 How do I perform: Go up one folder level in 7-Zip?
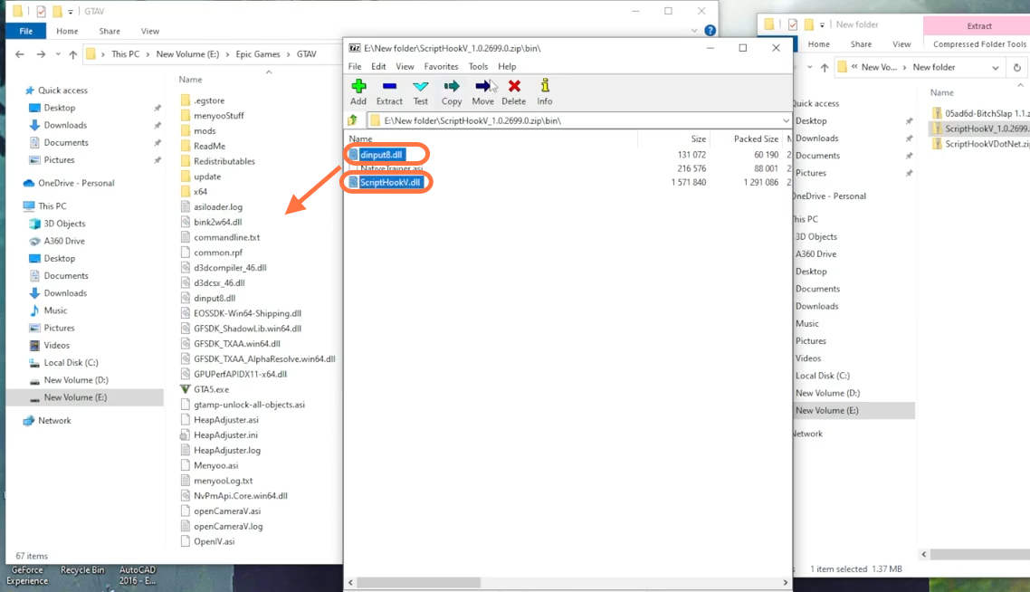[x=353, y=120]
